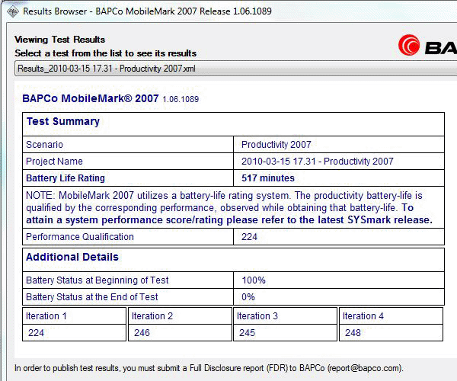The image size is (457, 381).
Task: Click the Iteration 1 score 224
Action: pos(36,332)
